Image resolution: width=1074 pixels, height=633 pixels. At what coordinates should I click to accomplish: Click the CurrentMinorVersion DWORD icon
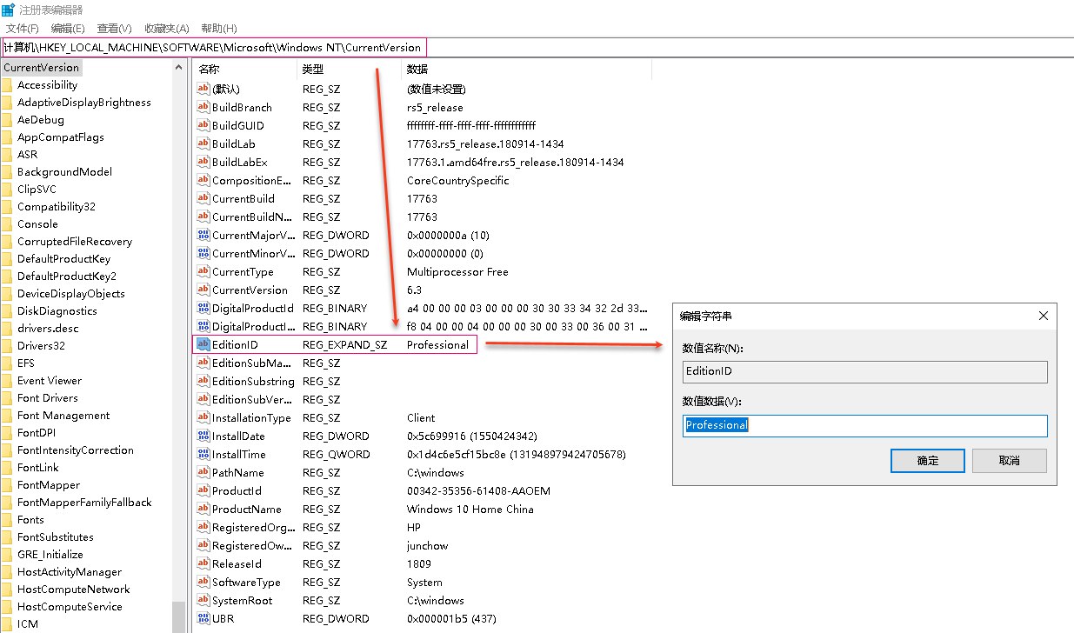[x=203, y=253]
